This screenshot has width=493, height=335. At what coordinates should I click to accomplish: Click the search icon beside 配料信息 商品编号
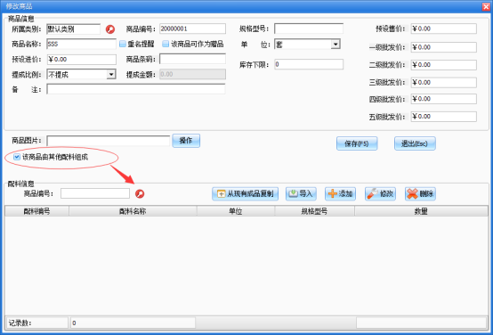(140, 193)
